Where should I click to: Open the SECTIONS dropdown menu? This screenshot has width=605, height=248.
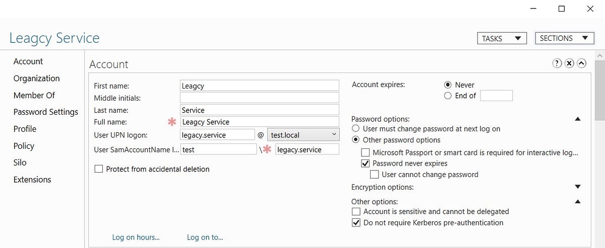pyautogui.click(x=564, y=38)
